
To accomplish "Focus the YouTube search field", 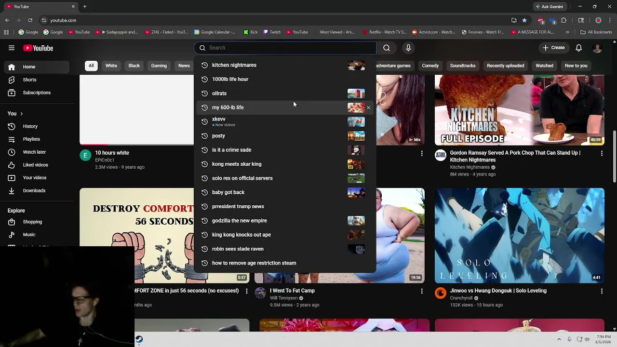I will tap(285, 48).
